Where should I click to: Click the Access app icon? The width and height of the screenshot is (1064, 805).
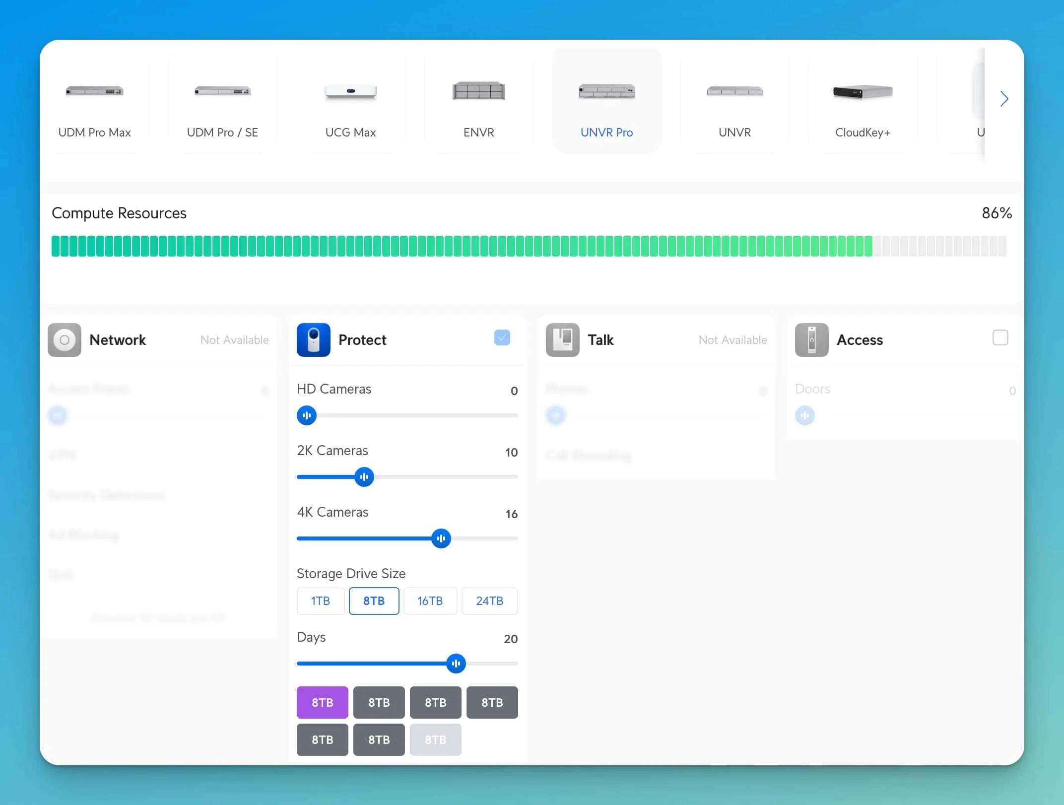[811, 340]
